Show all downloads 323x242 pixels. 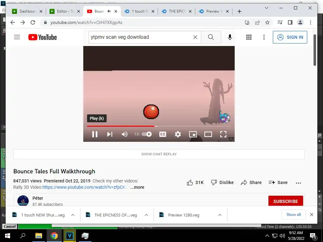[294, 215]
